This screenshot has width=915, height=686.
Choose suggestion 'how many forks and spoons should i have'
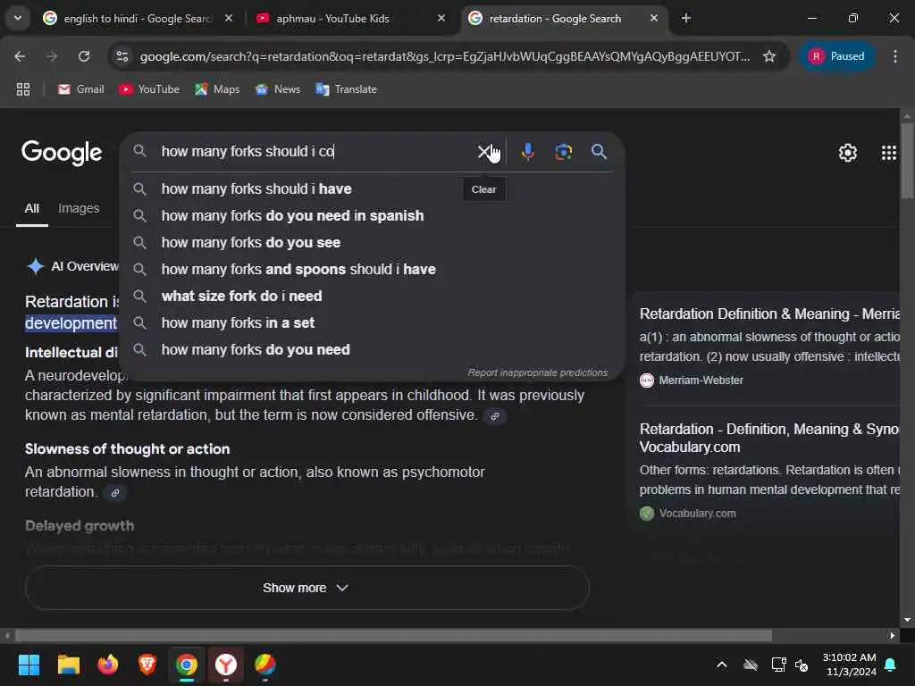(x=374, y=270)
